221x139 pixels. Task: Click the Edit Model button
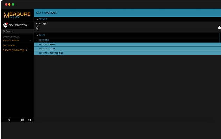tap(9, 45)
